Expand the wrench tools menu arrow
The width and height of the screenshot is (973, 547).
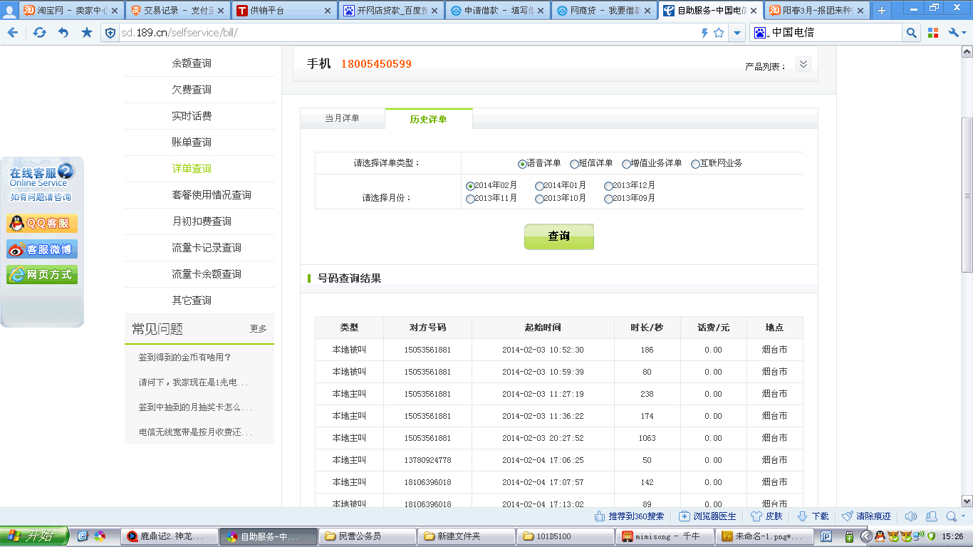click(964, 33)
